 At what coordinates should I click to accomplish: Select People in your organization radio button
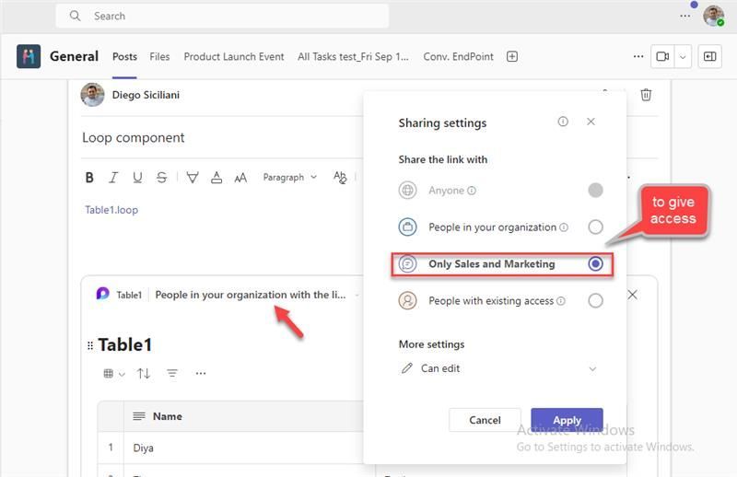click(595, 227)
